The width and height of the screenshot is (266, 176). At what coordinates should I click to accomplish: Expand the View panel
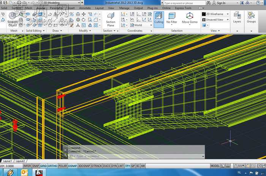coord(215,31)
